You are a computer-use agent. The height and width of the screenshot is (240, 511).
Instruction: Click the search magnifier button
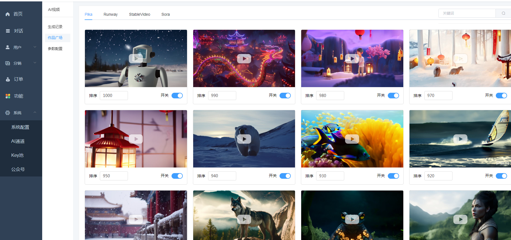[503, 13]
